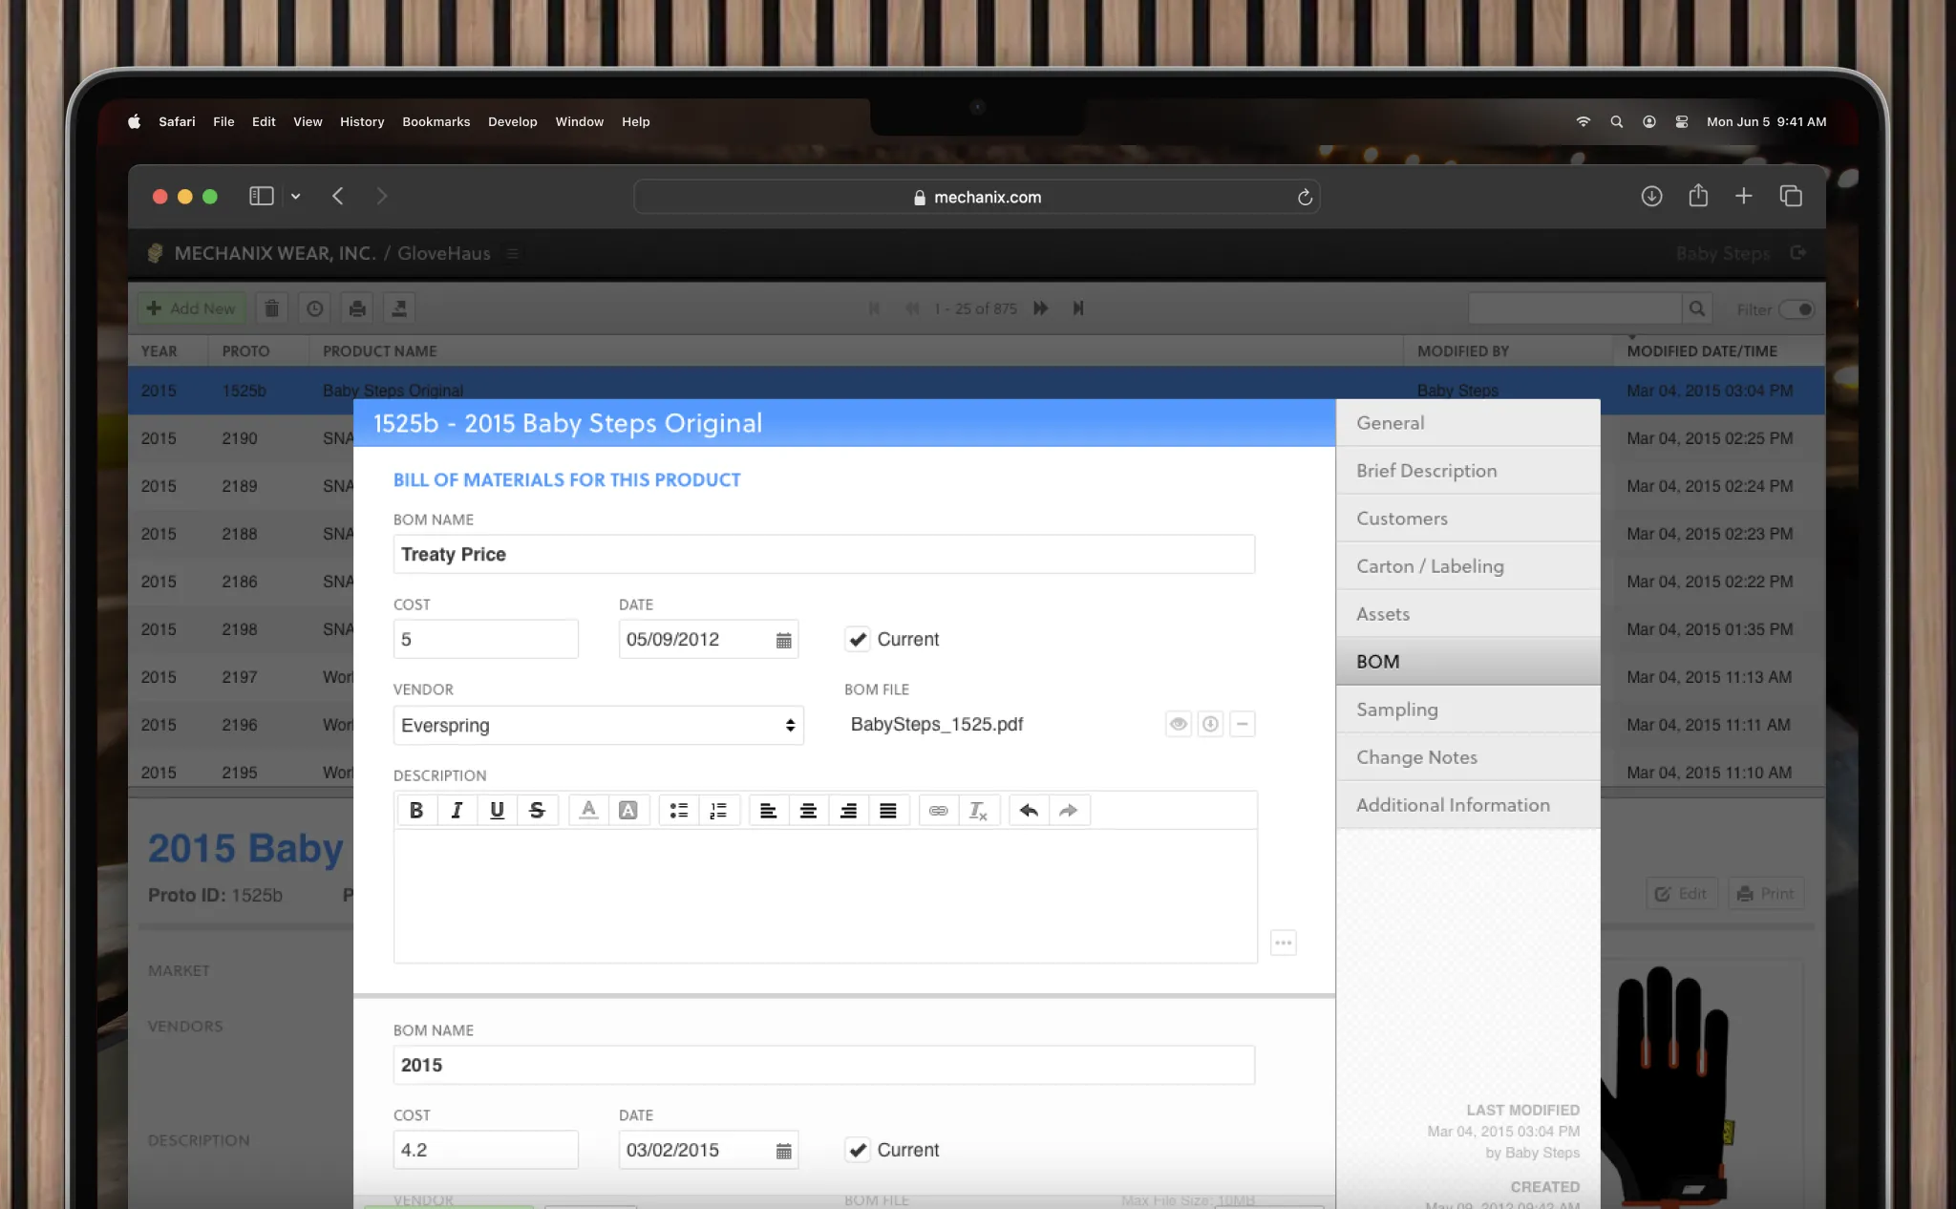Open the history clock icon in toolbar
Viewport: 1956px width, 1209px height.
[315, 308]
